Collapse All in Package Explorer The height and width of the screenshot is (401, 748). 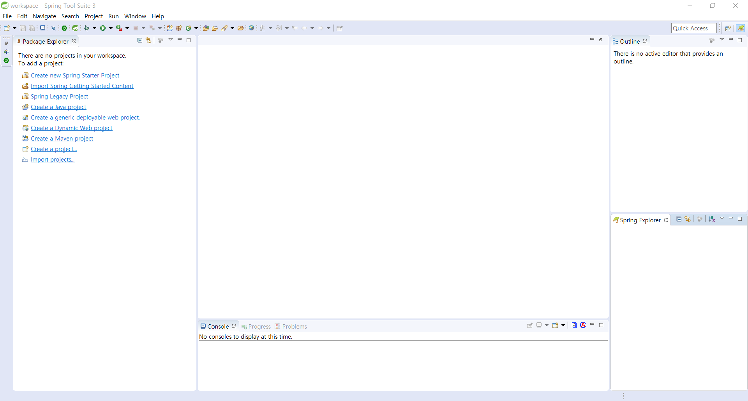[x=139, y=40]
